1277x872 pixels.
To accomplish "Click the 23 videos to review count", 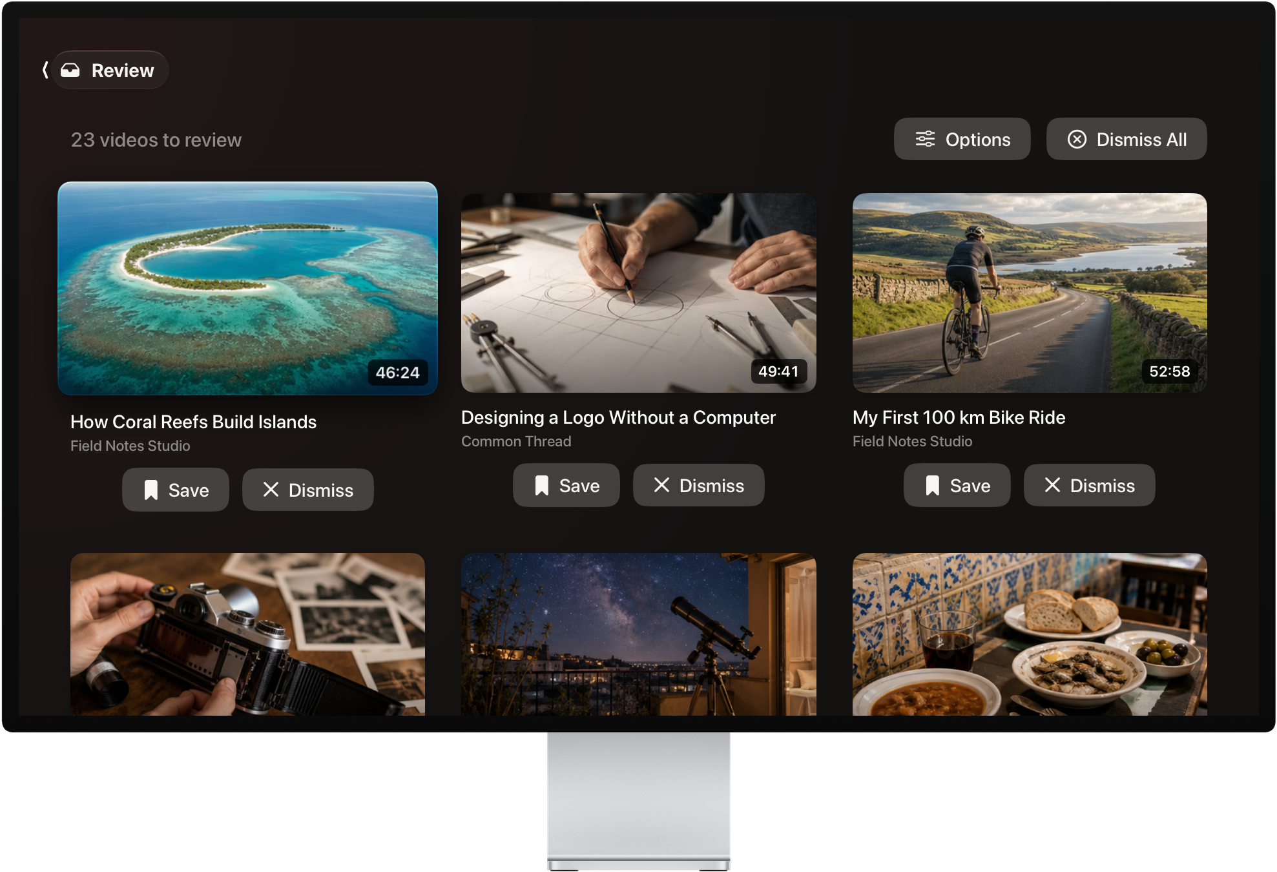I will [156, 140].
